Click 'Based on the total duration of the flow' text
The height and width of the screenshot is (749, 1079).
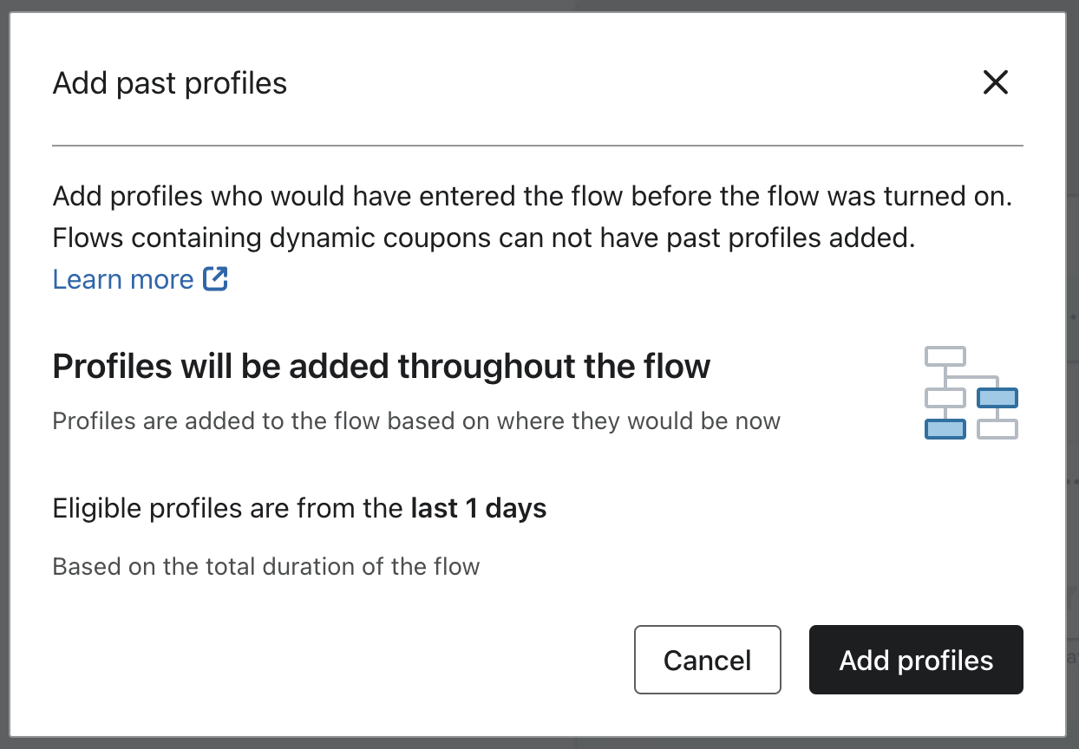pos(265,566)
